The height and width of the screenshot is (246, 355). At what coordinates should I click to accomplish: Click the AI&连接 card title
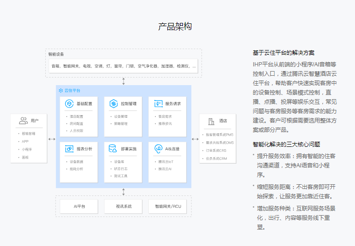[x=172, y=149]
